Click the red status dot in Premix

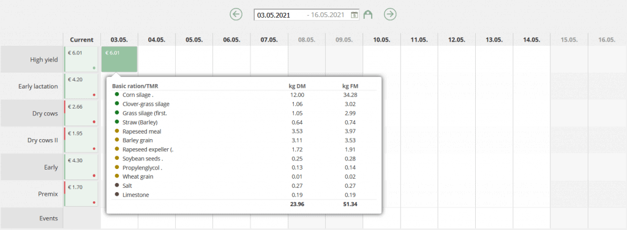click(94, 203)
